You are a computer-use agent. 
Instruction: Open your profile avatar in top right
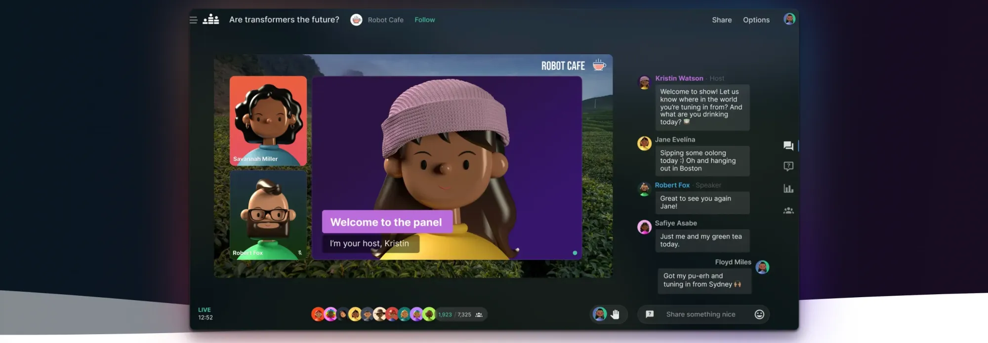pos(789,19)
